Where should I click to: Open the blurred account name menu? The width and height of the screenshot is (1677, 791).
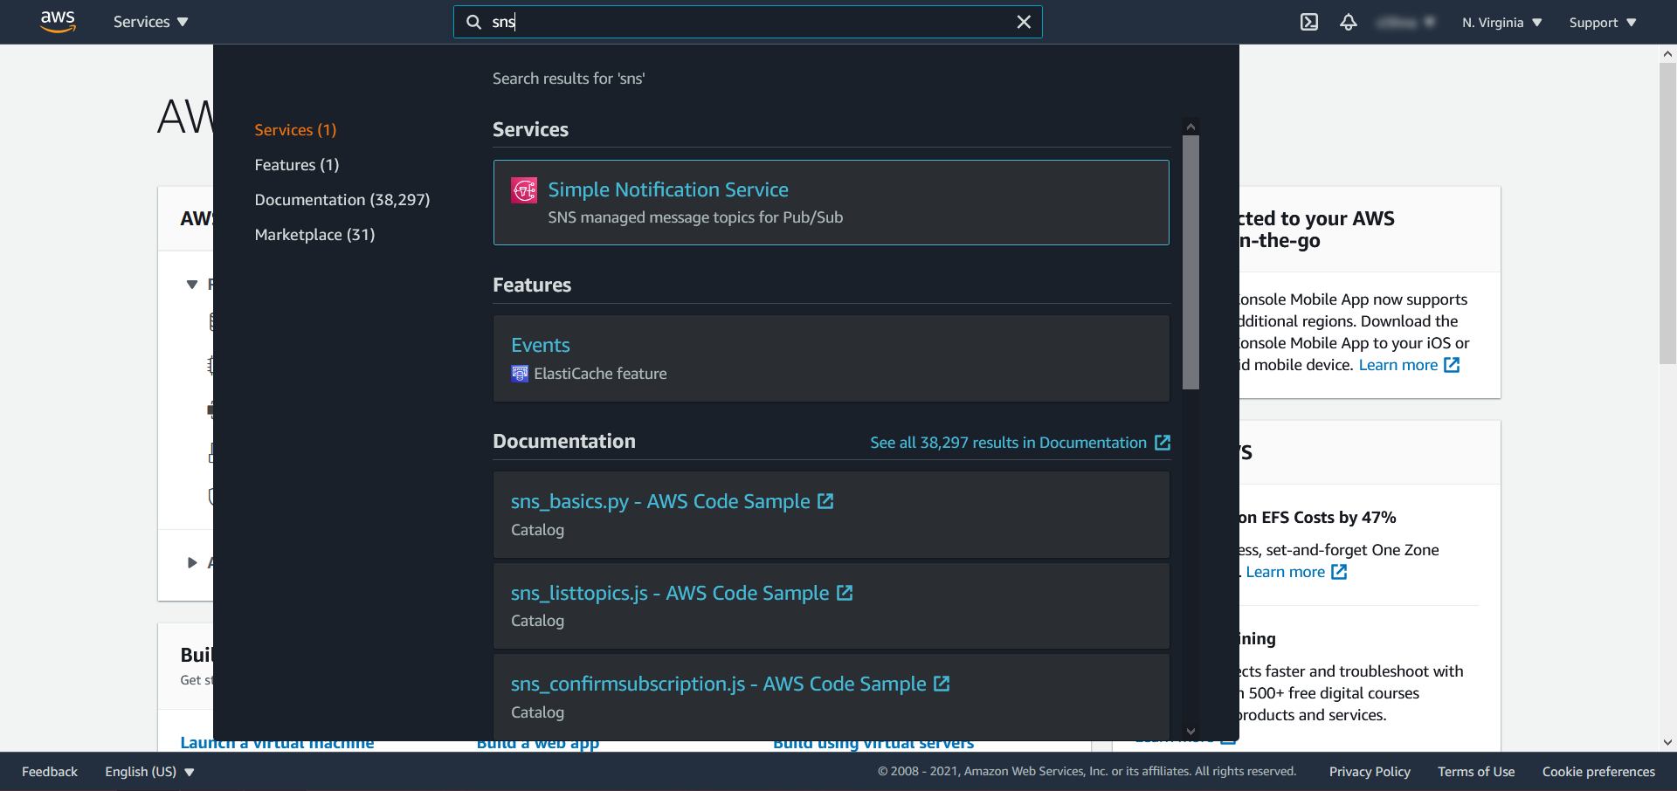pyautogui.click(x=1405, y=22)
